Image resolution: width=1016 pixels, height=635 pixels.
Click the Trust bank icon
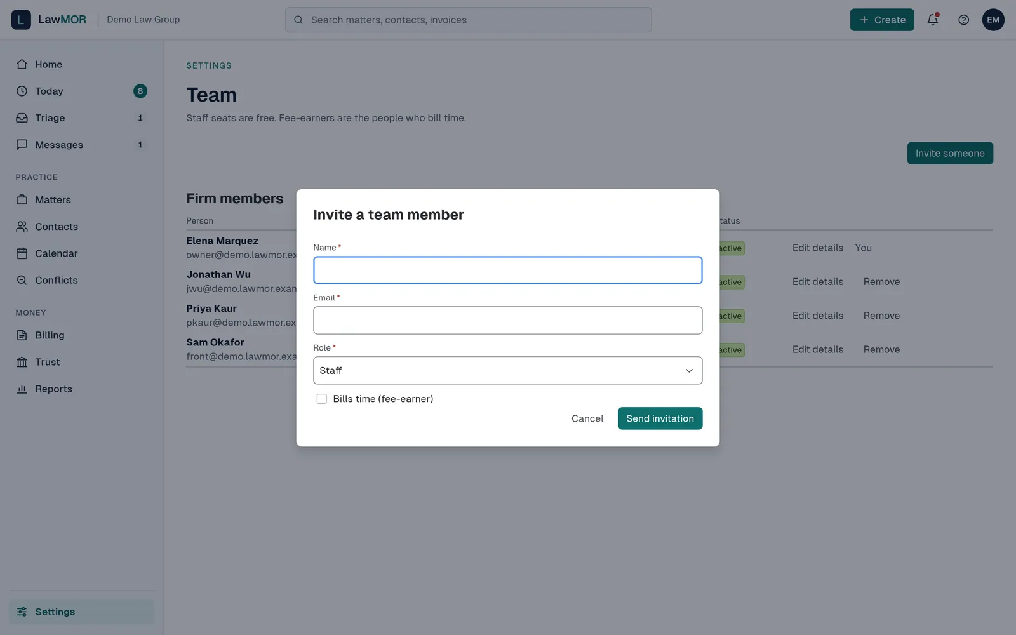tap(22, 362)
